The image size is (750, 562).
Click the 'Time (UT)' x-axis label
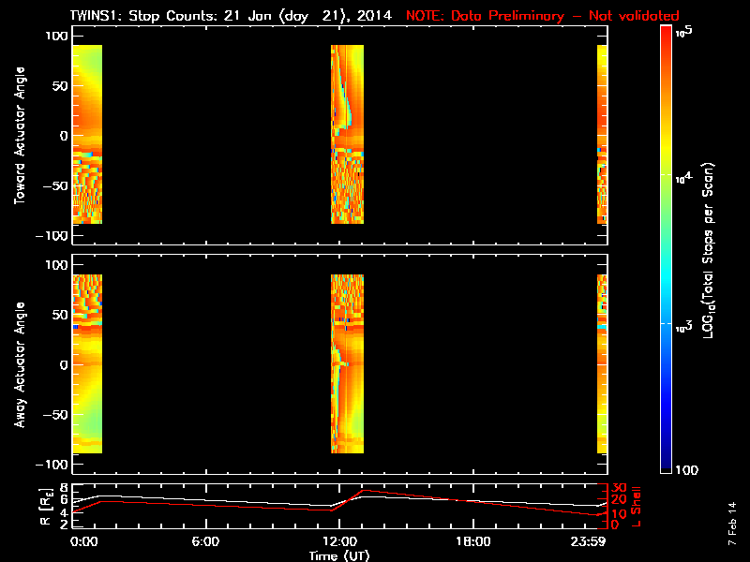coord(338,555)
